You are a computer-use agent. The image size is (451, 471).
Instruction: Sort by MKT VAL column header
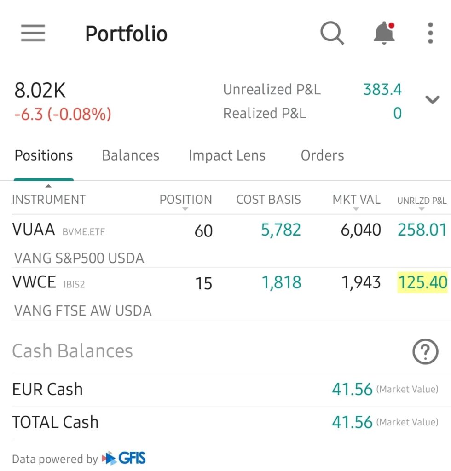click(356, 200)
